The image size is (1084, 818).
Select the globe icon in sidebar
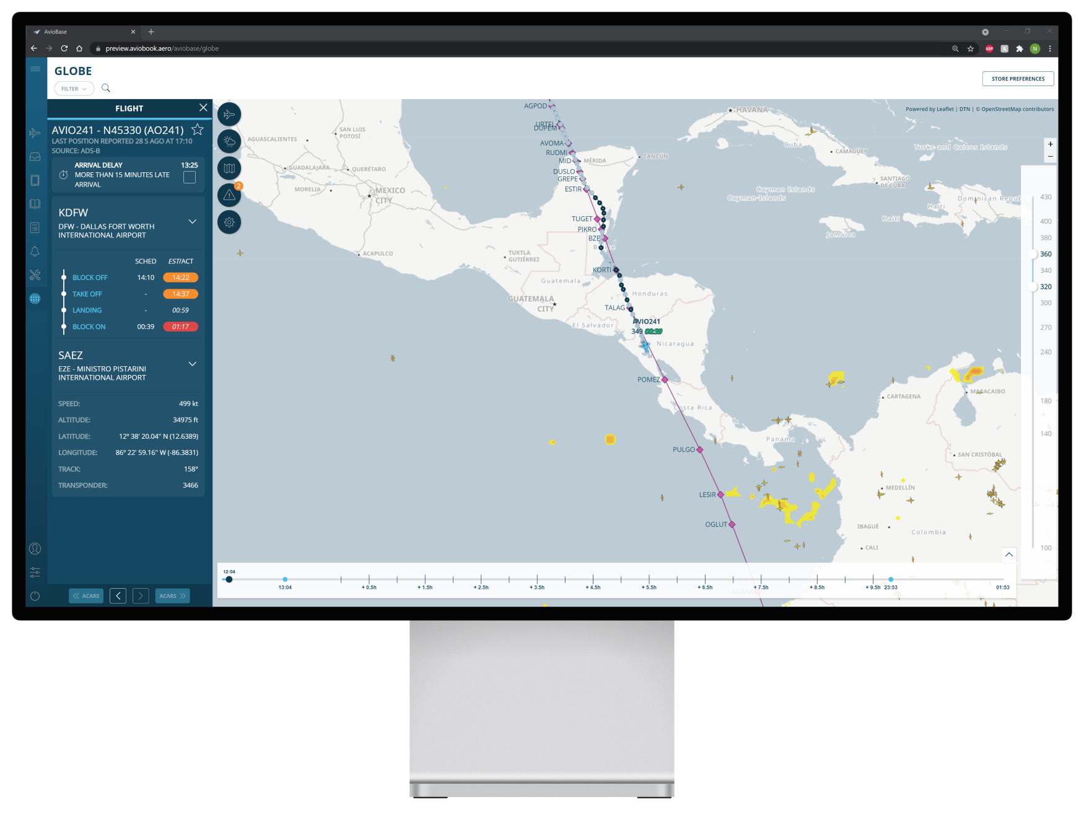point(35,299)
